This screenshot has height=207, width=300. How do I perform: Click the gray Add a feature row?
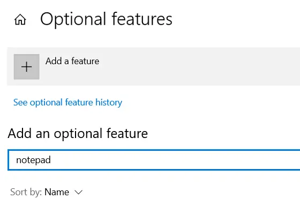154,66
